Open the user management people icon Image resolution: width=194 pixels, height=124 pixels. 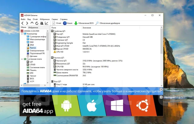click(42, 23)
